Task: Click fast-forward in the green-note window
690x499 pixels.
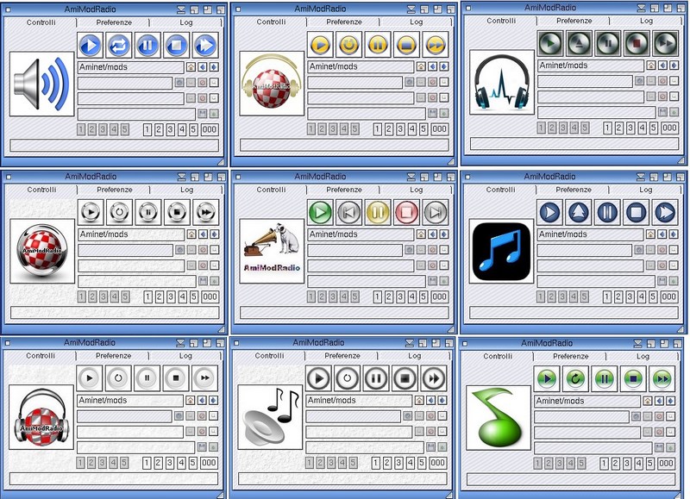Action: pos(662,378)
